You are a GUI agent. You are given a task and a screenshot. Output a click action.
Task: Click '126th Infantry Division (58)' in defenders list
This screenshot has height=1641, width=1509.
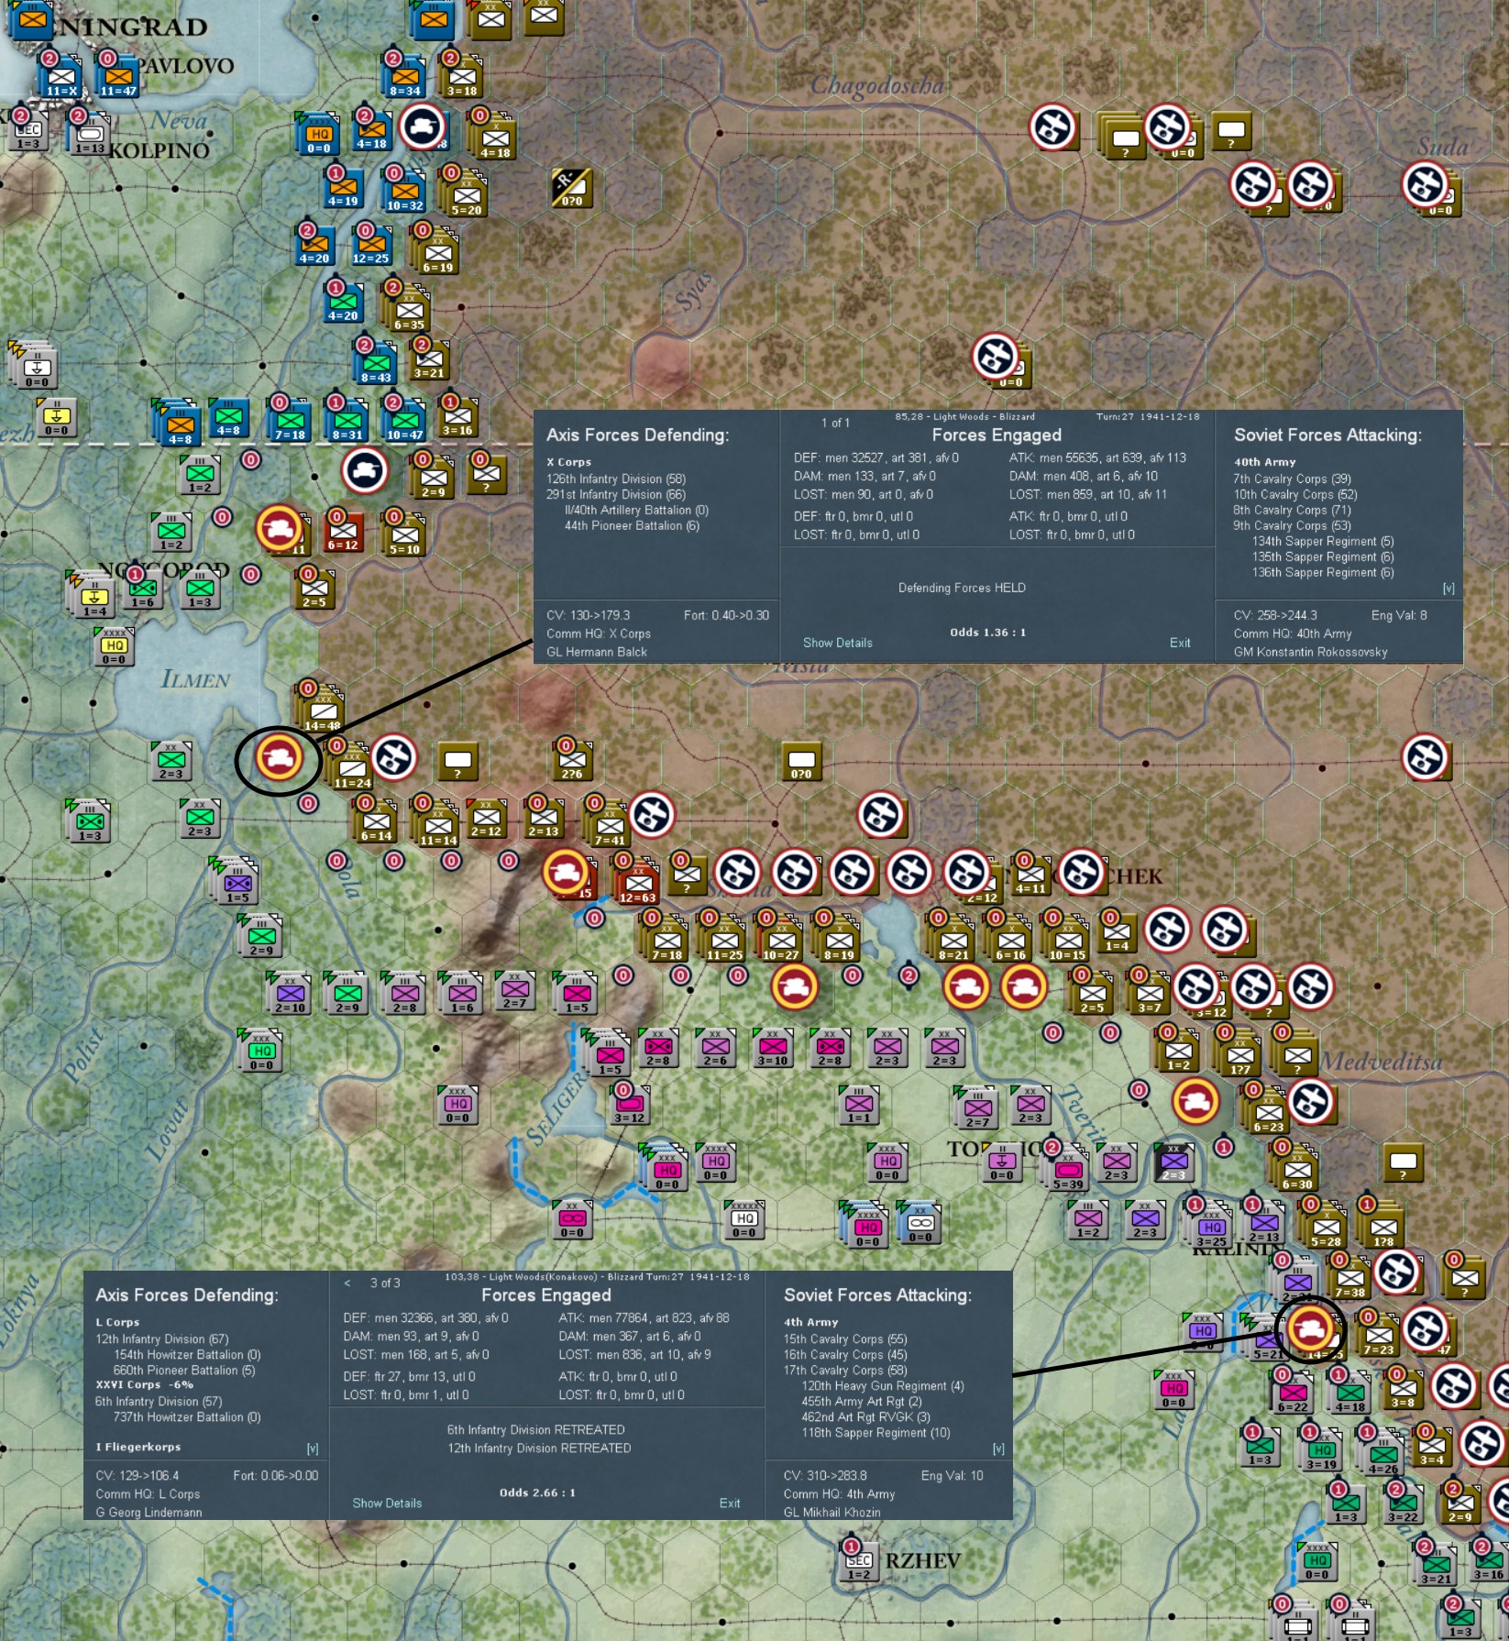pyautogui.click(x=616, y=479)
